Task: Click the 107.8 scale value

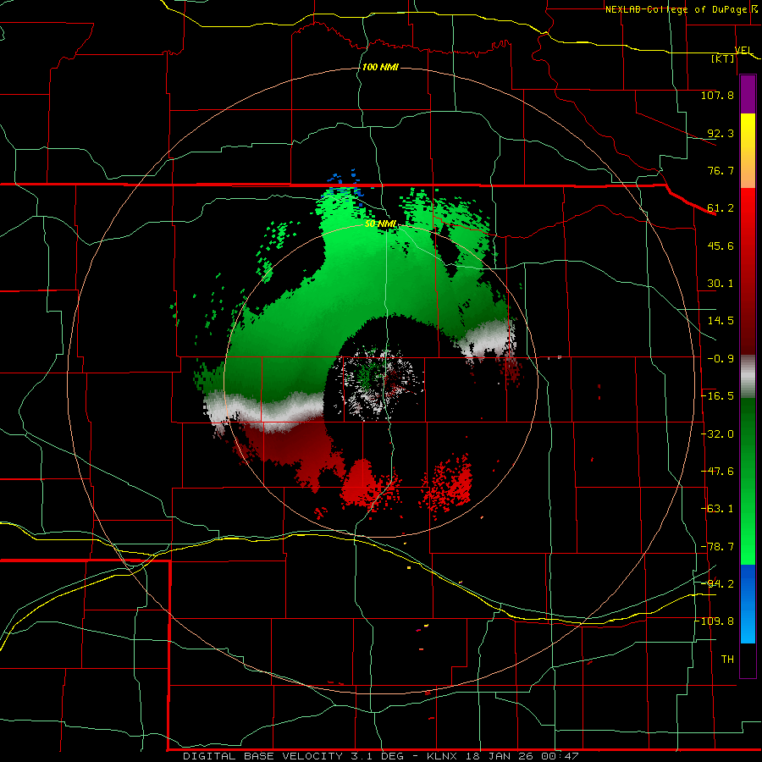Action: 717,95
